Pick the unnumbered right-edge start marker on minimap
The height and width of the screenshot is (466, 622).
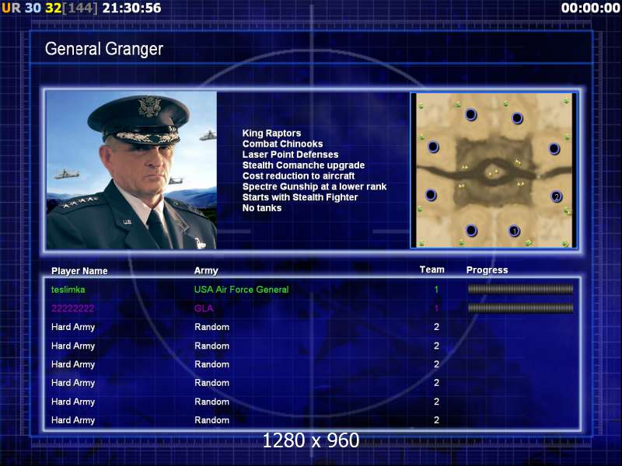(x=554, y=149)
